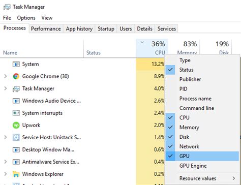Click the Status column header
The image size is (241, 185).
point(94,53)
